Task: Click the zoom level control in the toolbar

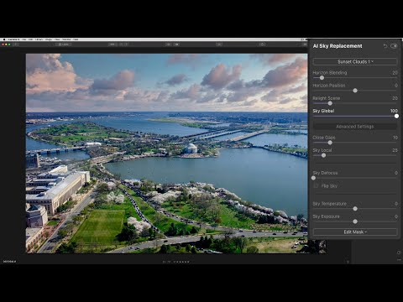Action: 112,44
